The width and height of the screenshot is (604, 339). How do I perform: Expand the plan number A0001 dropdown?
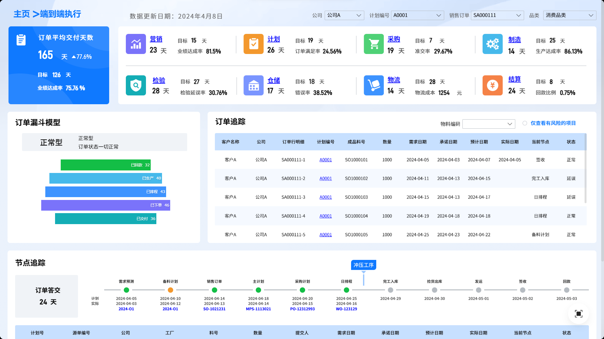(417, 15)
